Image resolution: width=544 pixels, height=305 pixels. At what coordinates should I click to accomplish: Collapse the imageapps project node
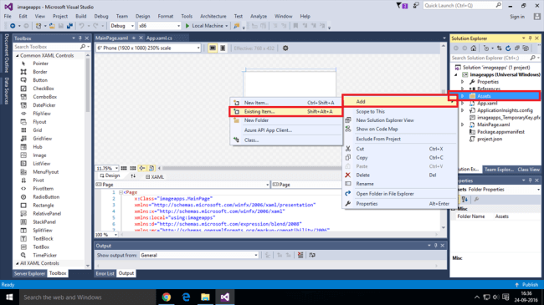[x=456, y=74]
